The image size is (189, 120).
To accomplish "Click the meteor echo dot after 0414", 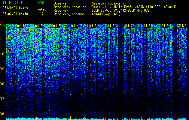I will point(70,94).
